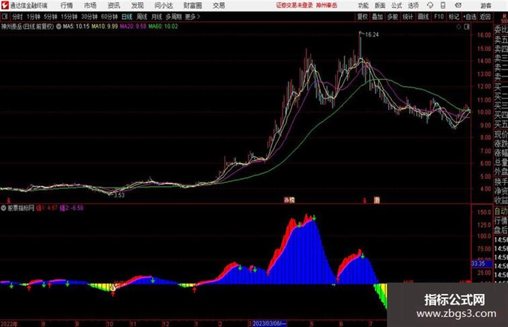The width and height of the screenshot is (508, 327).
Task: Click the 证券交易未登录 login link
Action: [294, 5]
